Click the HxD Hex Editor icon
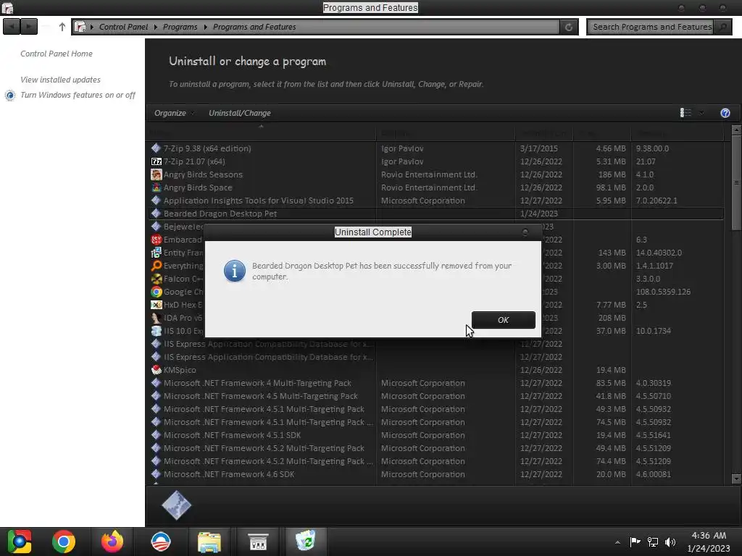 [x=157, y=305]
